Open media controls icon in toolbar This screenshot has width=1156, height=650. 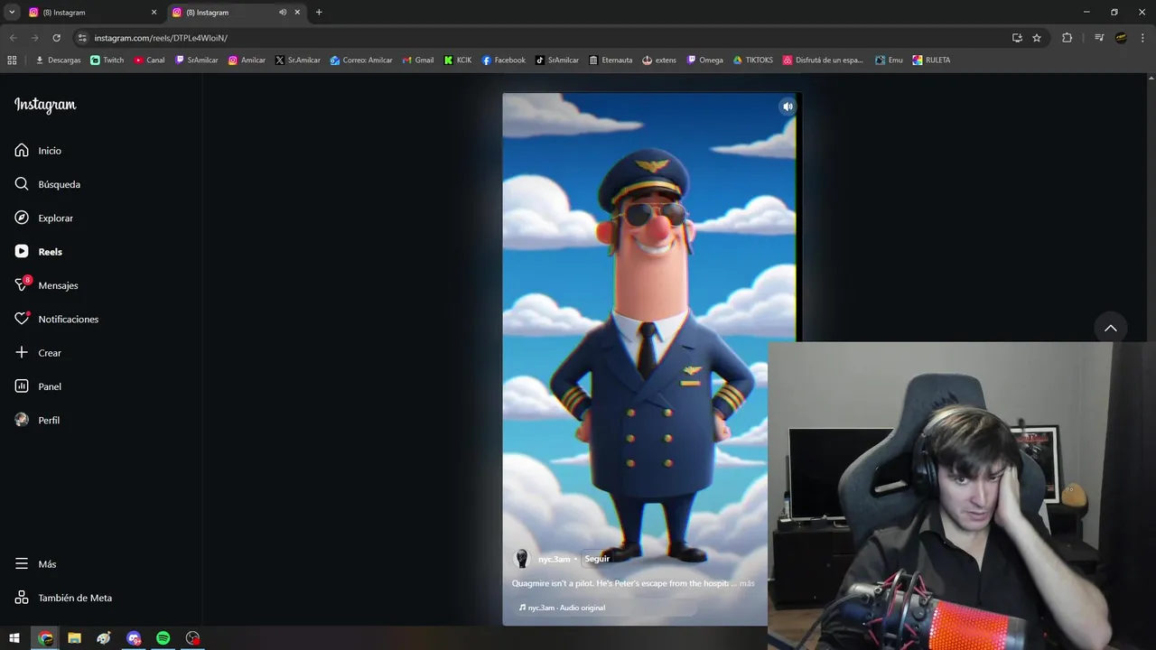pyautogui.click(x=1099, y=38)
